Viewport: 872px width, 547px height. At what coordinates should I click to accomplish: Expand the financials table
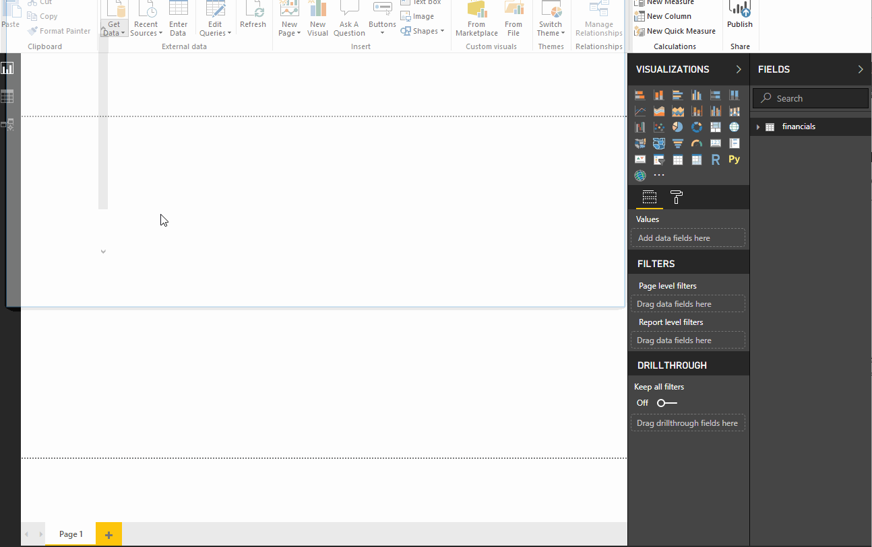point(758,127)
